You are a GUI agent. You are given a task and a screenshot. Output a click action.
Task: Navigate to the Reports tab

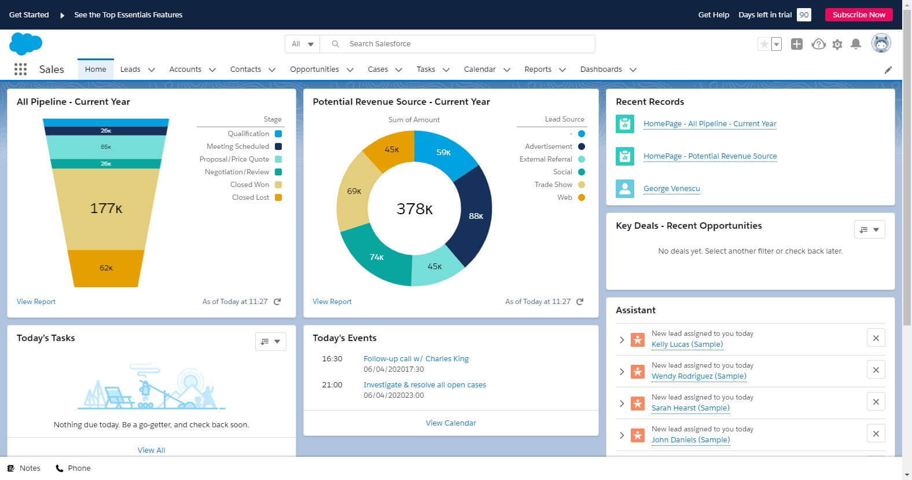538,69
